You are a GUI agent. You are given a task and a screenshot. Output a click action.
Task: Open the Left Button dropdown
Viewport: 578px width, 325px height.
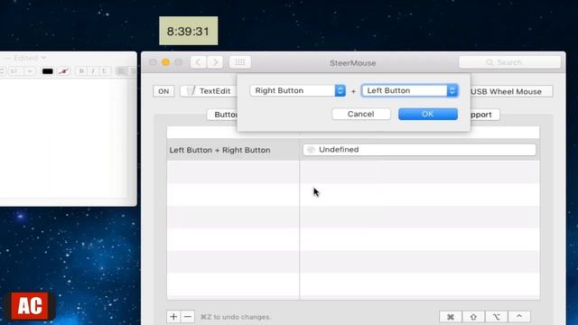(409, 90)
